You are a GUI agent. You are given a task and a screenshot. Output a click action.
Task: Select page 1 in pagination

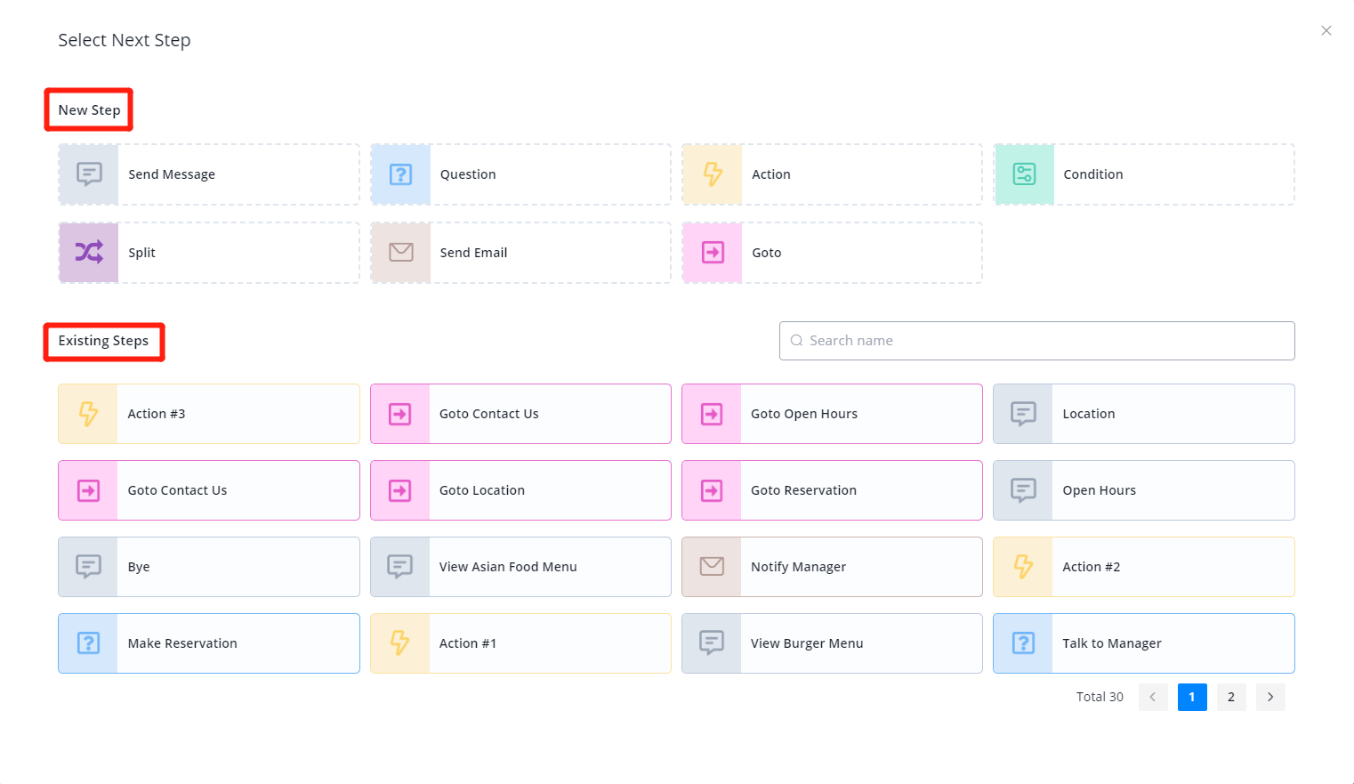pos(1192,697)
